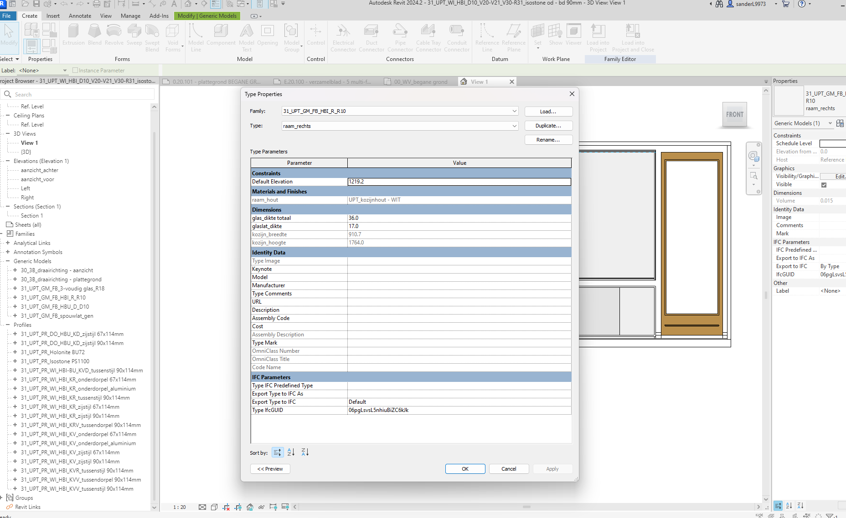Image resolution: width=846 pixels, height=518 pixels.
Task: Open the Viewer in Work Plane panel
Action: [573, 36]
